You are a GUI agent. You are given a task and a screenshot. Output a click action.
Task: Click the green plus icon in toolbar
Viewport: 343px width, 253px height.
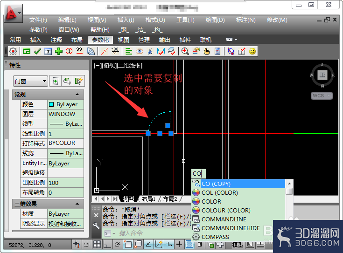[x=59, y=52]
